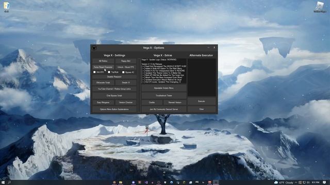330x185 pixels.
Task: Open the Windows Start menu
Action: [x=3, y=182]
